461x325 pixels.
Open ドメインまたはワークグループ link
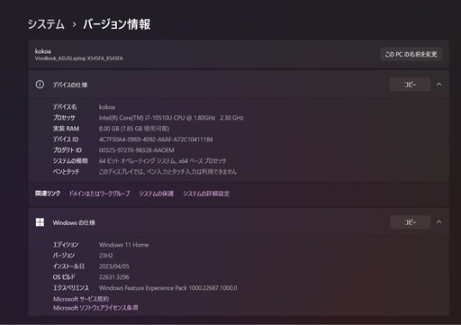pyautogui.click(x=99, y=194)
